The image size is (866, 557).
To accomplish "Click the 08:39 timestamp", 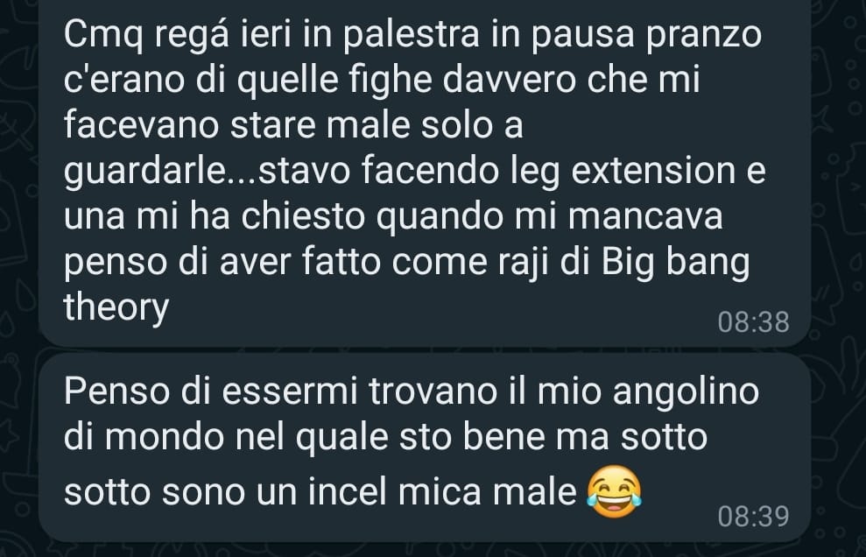I will [x=753, y=517].
